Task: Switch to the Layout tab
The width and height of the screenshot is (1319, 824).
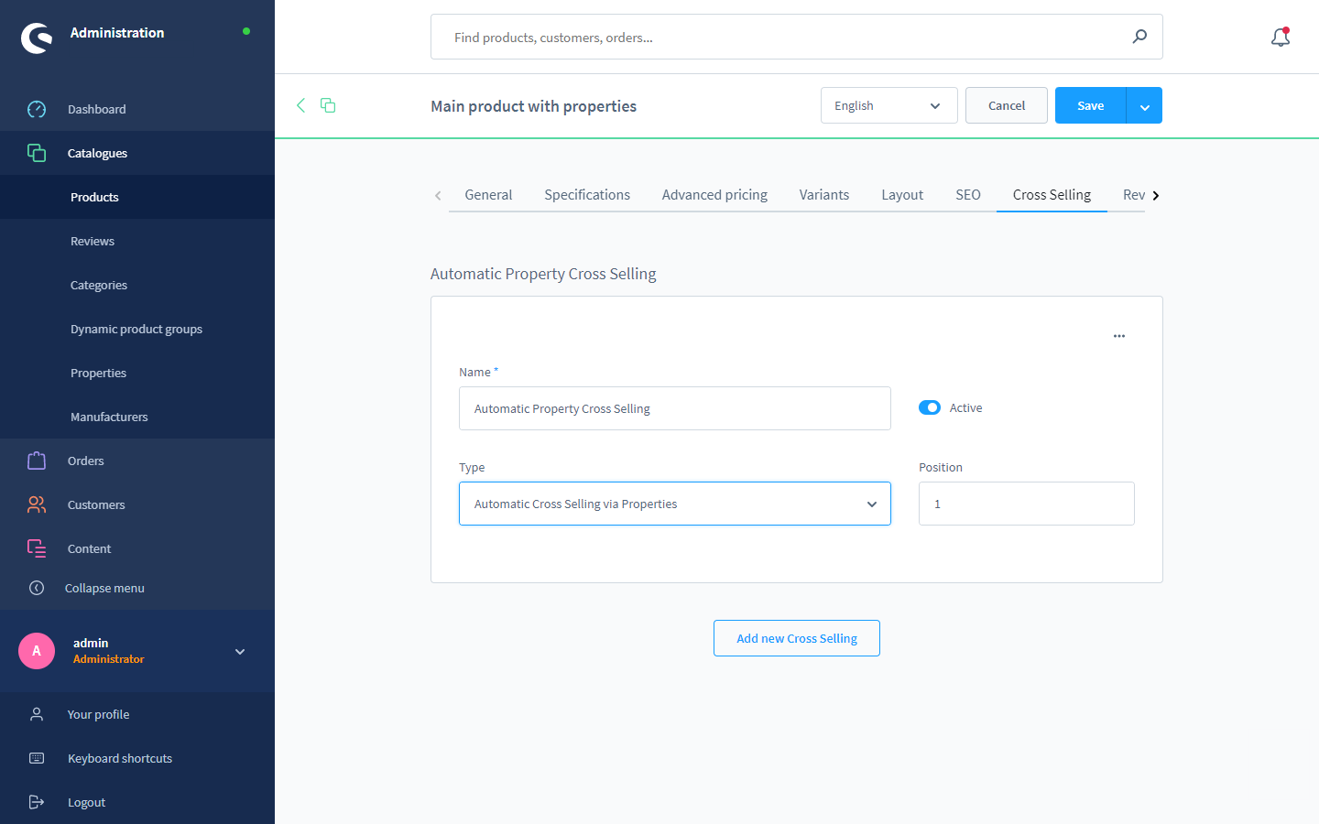Action: [x=902, y=195]
